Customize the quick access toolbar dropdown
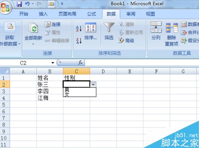 click(x=62, y=4)
